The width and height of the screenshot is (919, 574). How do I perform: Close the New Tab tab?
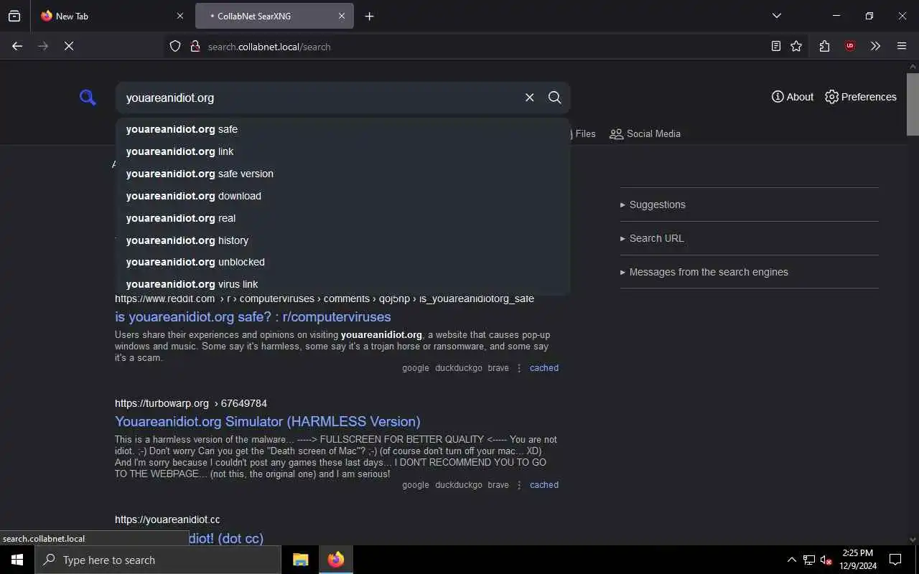[179, 16]
